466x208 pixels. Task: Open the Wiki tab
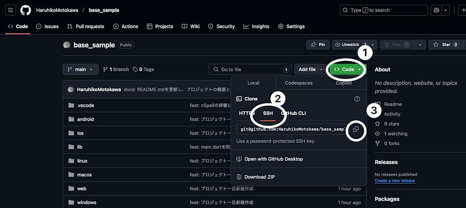pos(191,26)
